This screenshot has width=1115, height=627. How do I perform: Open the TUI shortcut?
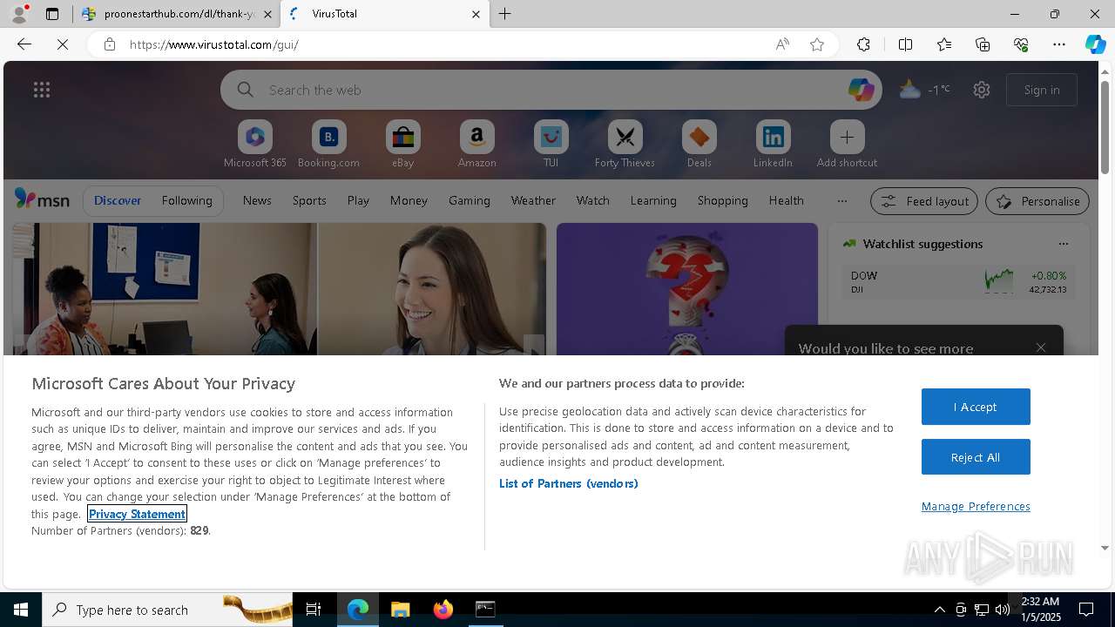click(551, 145)
